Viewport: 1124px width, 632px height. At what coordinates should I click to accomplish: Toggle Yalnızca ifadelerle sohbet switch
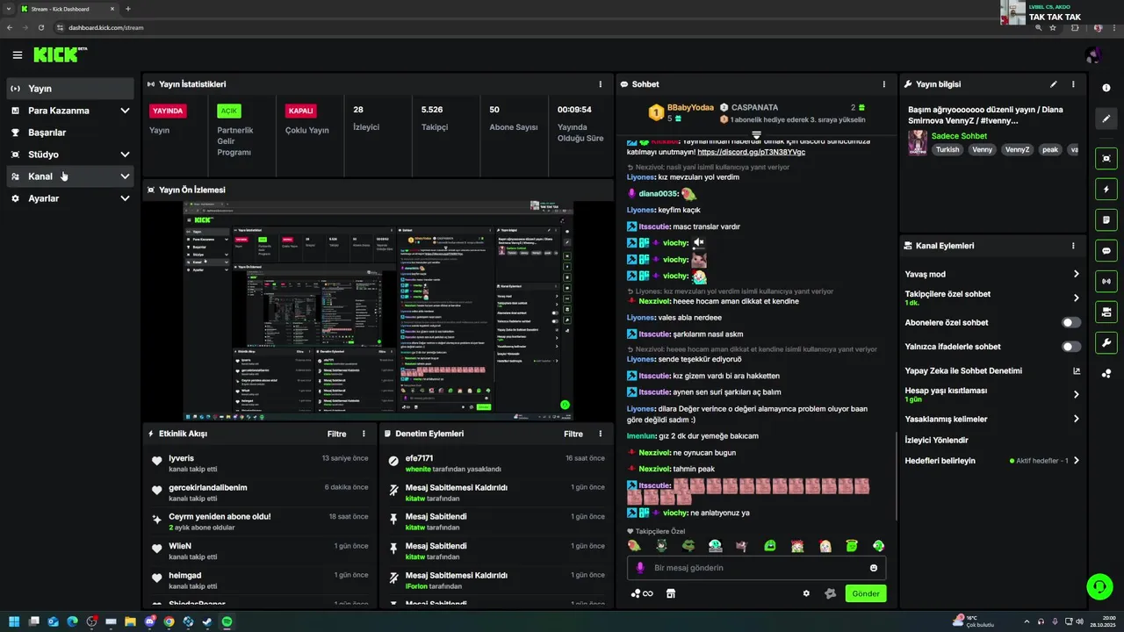[1071, 347]
